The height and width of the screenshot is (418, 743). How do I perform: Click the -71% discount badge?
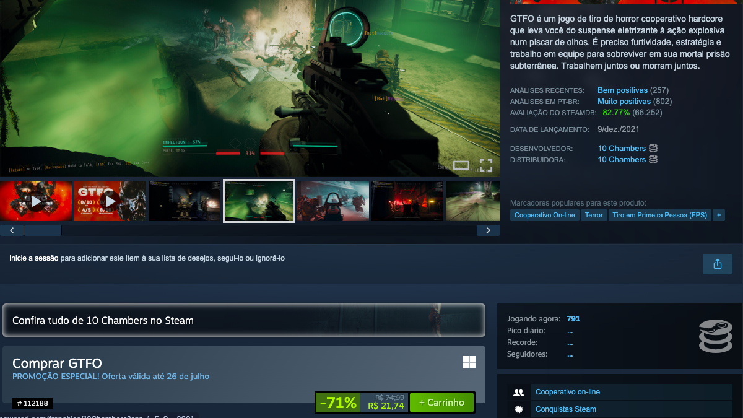pyautogui.click(x=338, y=403)
